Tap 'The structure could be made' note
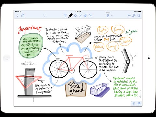 pyautogui.click(x=57, y=35)
